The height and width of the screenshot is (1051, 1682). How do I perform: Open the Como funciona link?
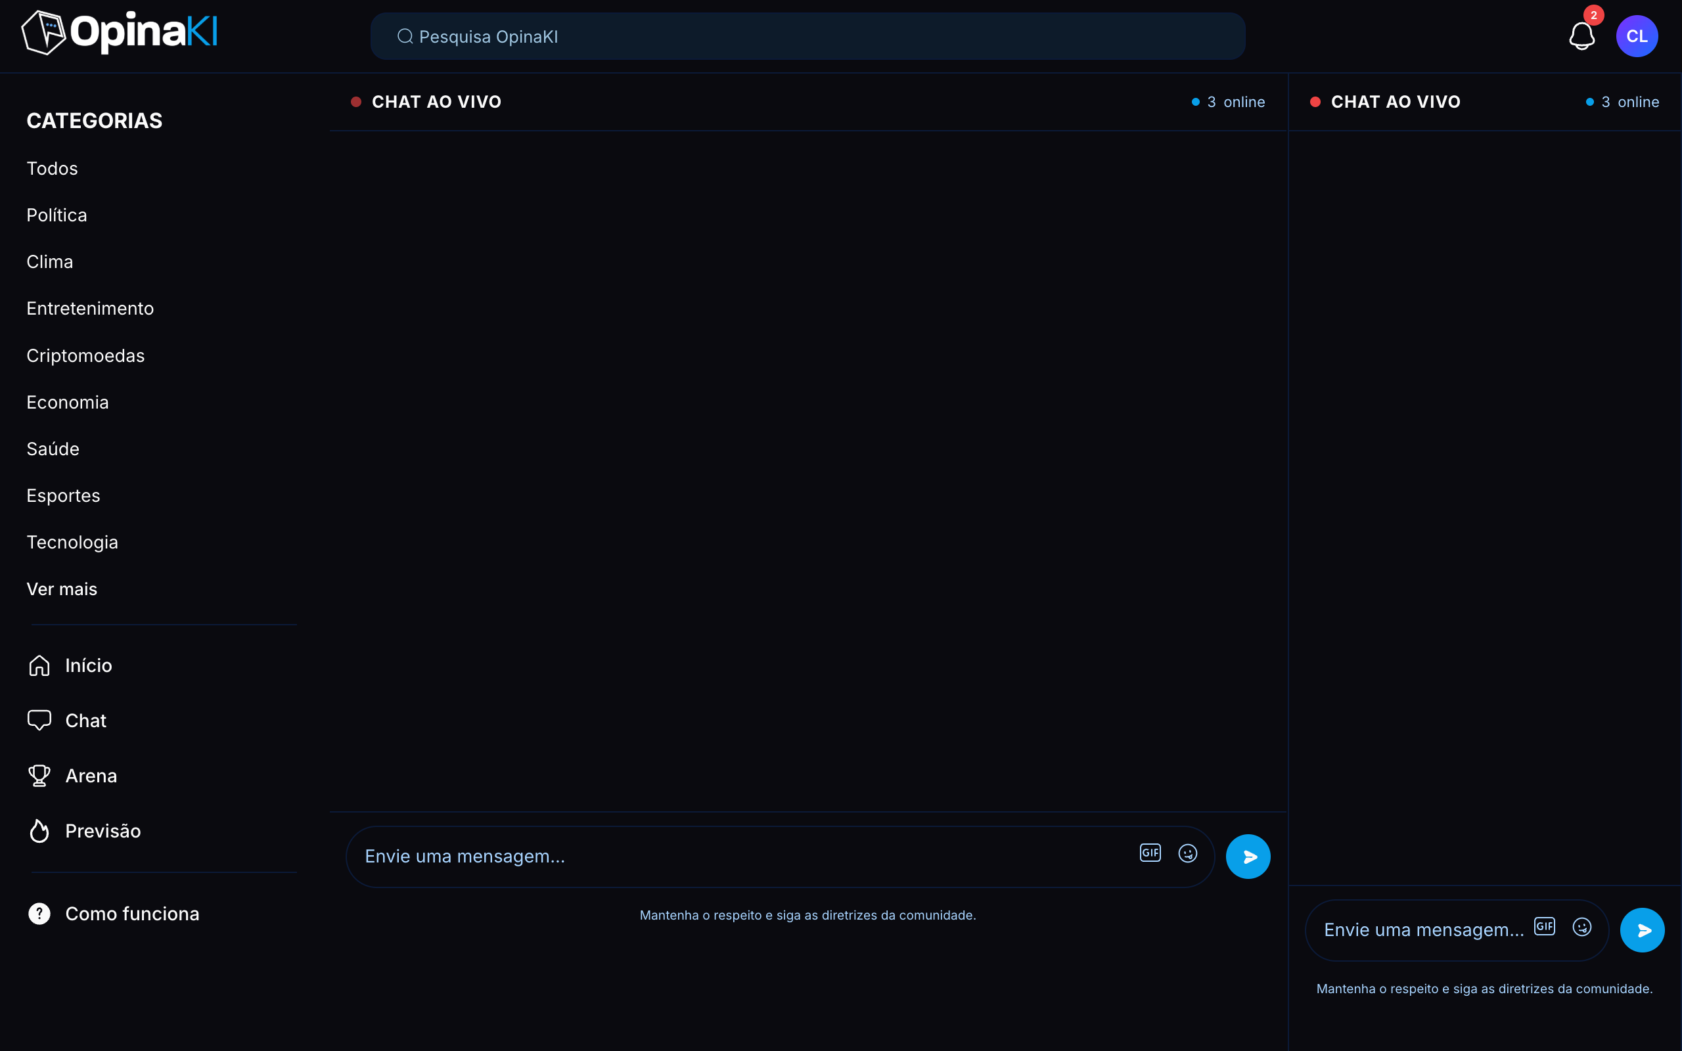pos(132,913)
